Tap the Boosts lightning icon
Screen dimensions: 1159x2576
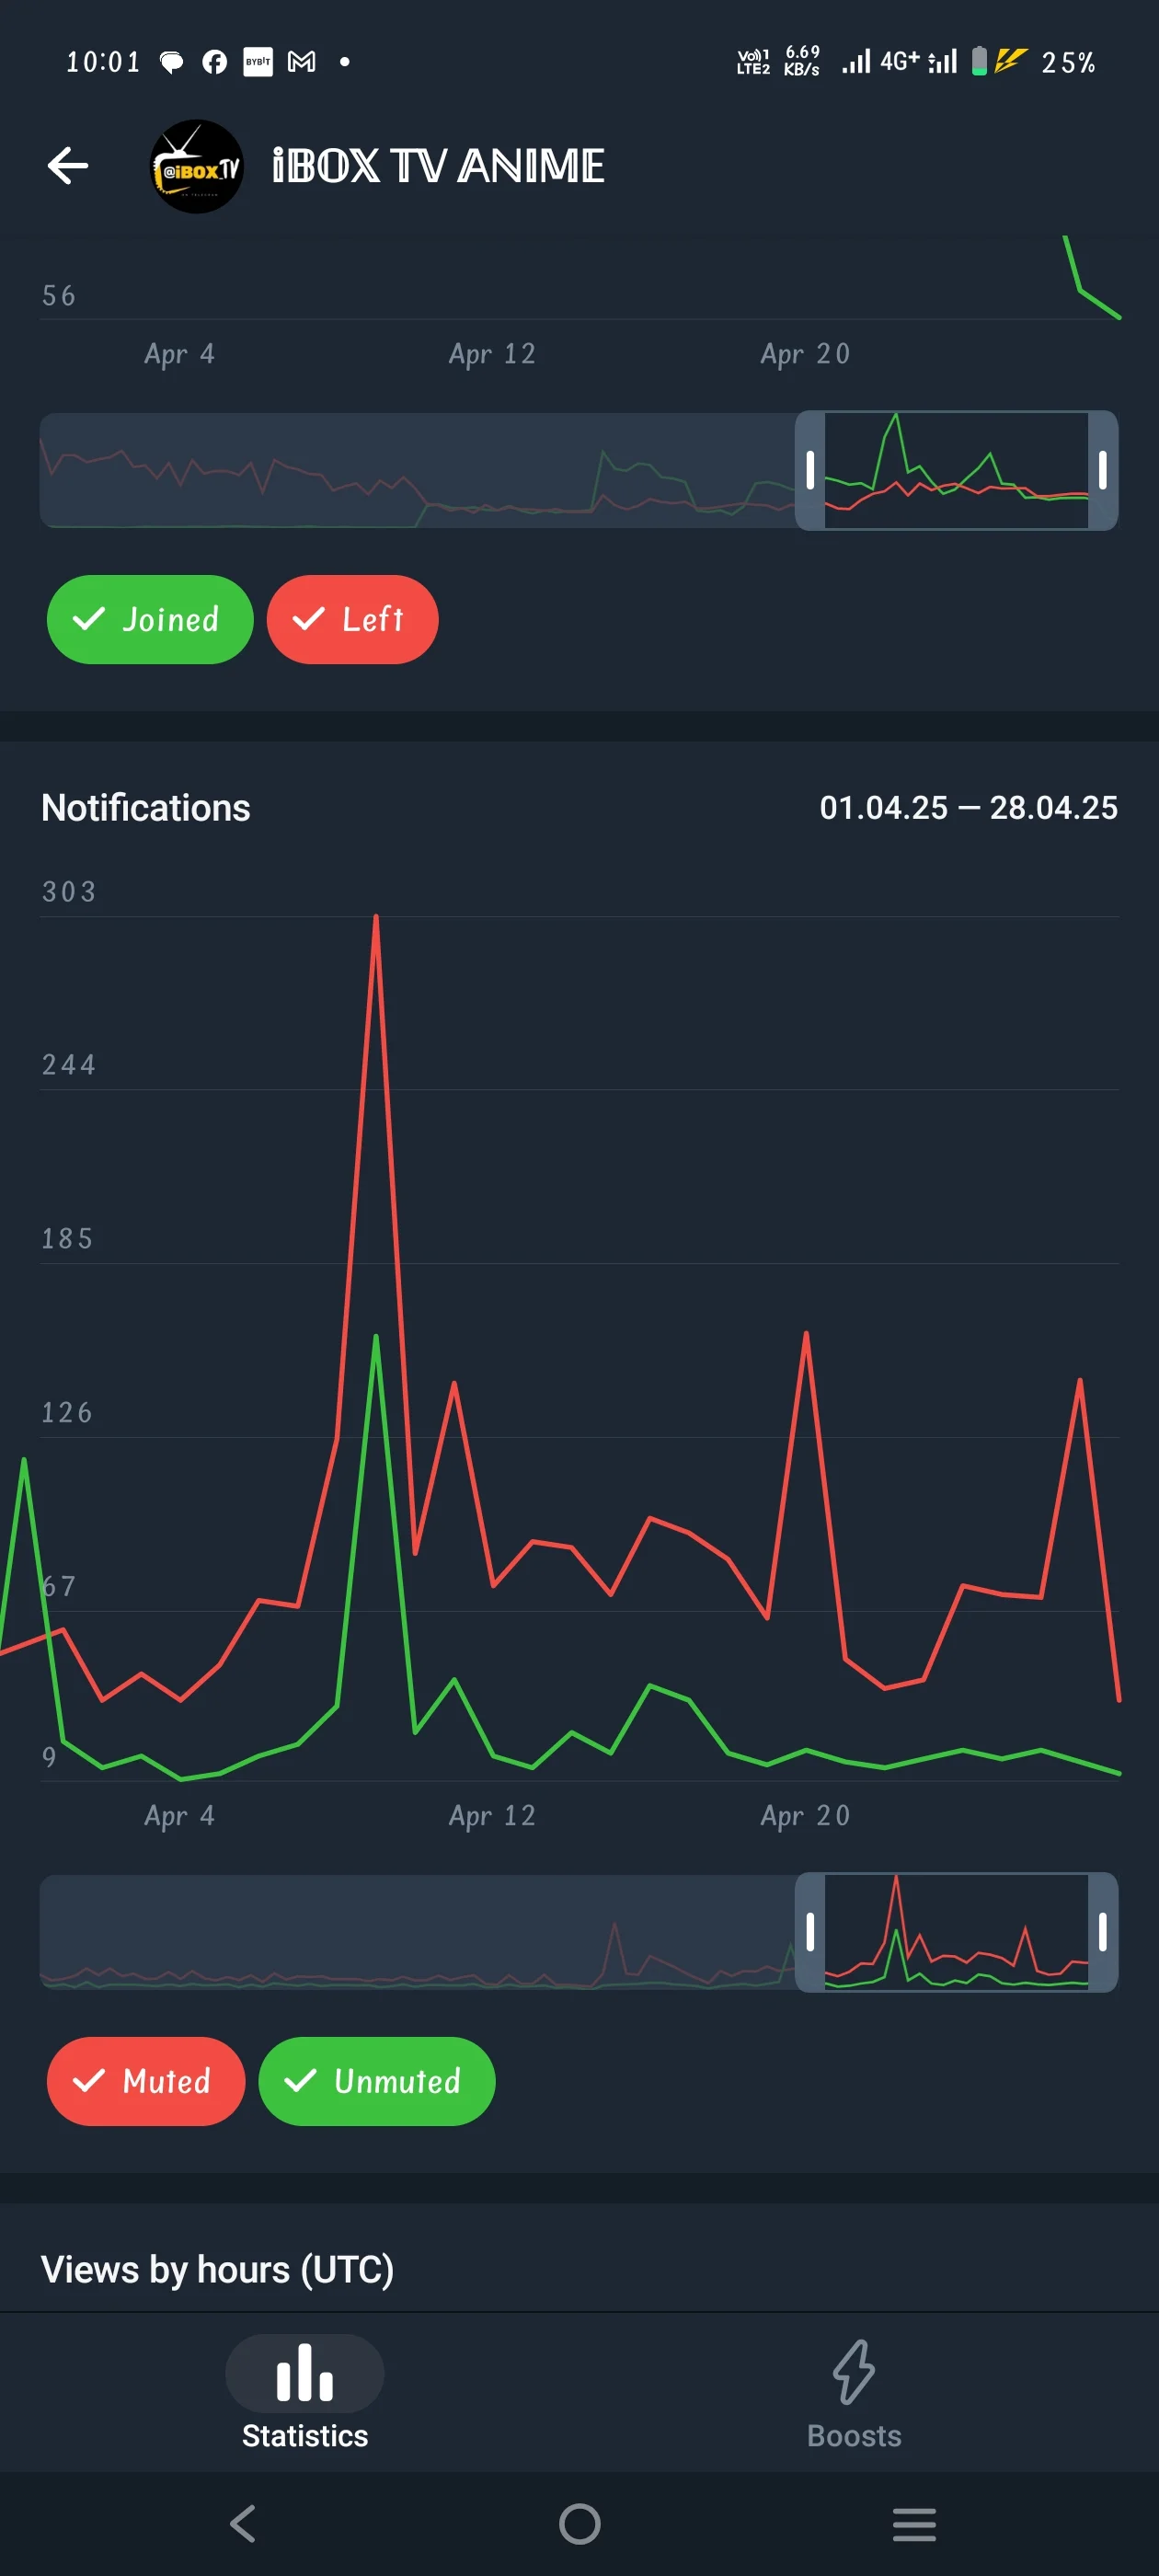tap(853, 2371)
